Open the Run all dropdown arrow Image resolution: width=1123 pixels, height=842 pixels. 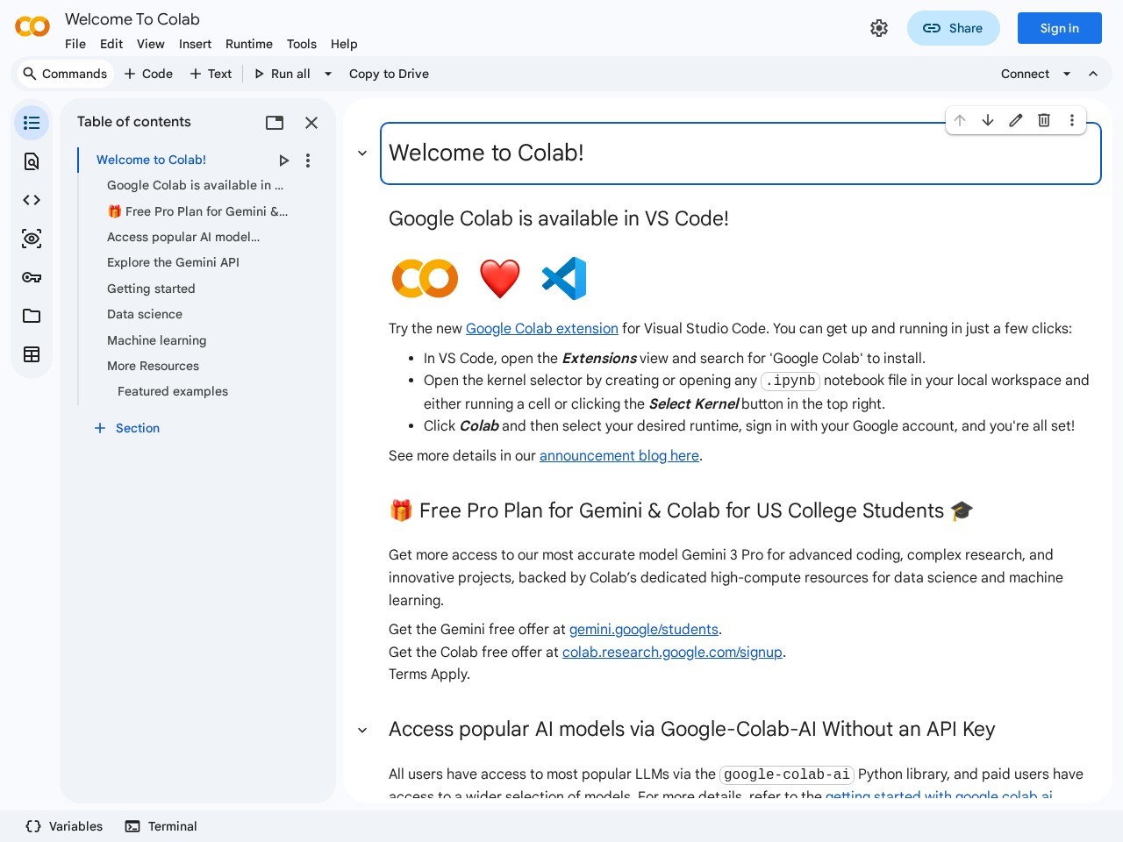[x=328, y=74]
